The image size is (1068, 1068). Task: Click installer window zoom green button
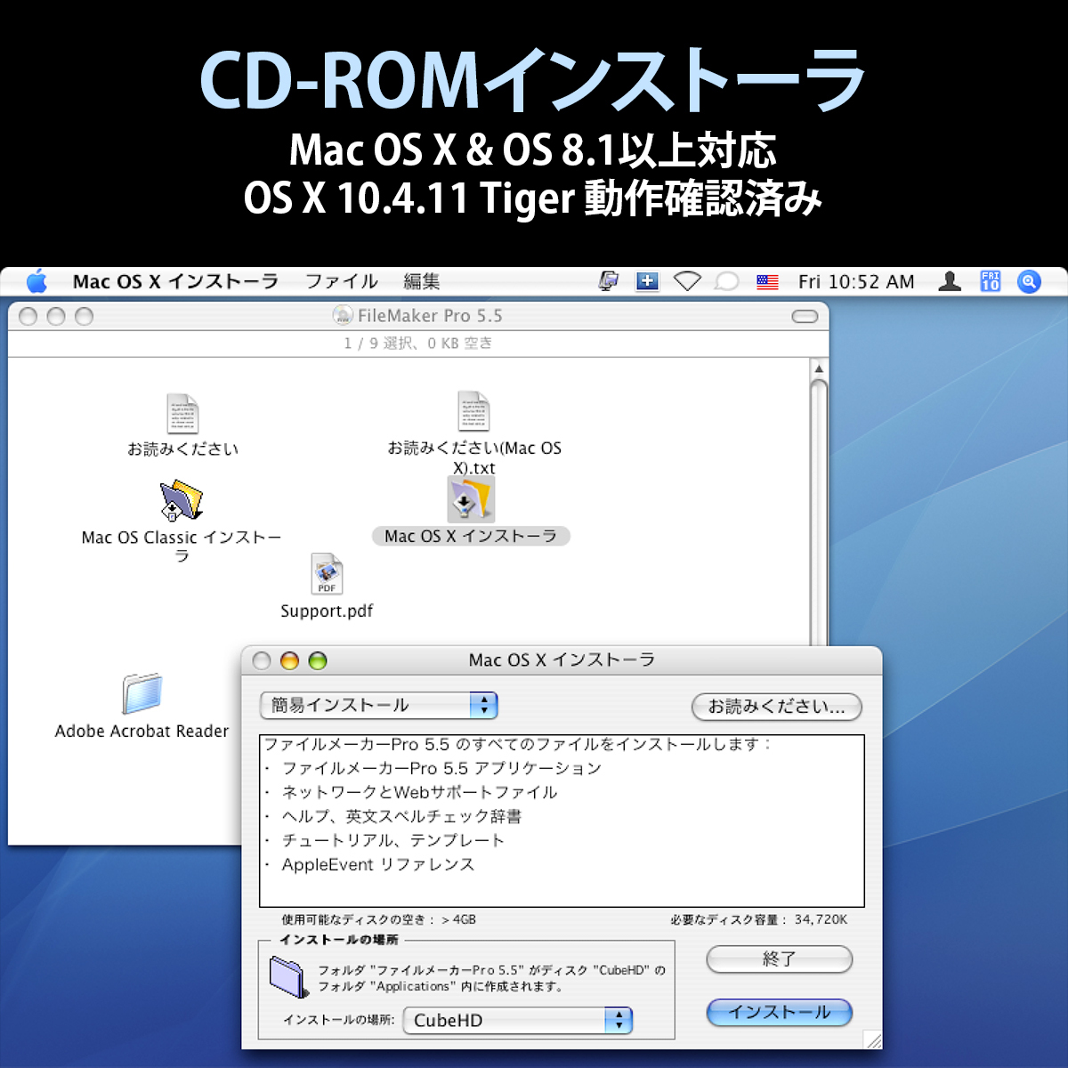click(x=318, y=660)
